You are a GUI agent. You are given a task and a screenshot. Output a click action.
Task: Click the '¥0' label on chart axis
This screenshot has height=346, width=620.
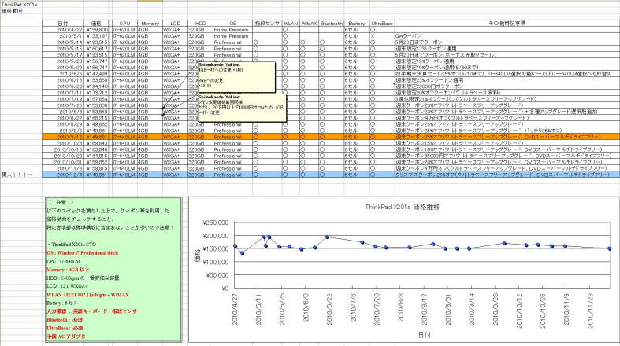coord(224,289)
